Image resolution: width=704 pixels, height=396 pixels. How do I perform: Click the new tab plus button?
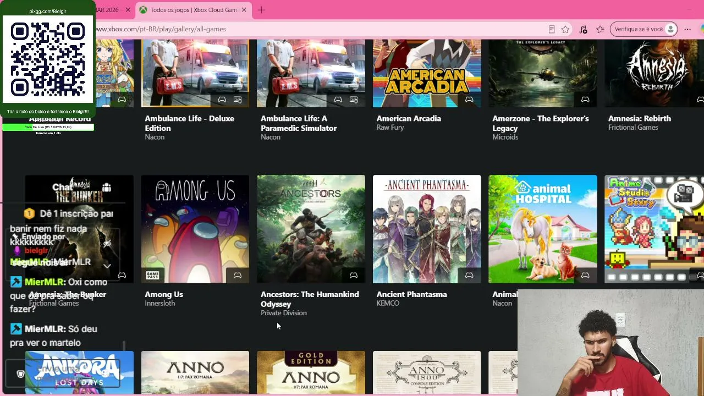[x=261, y=10]
